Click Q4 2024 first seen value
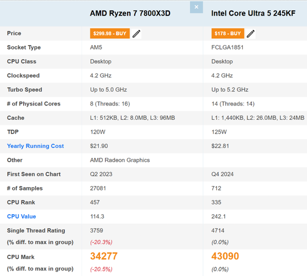 click(223, 174)
